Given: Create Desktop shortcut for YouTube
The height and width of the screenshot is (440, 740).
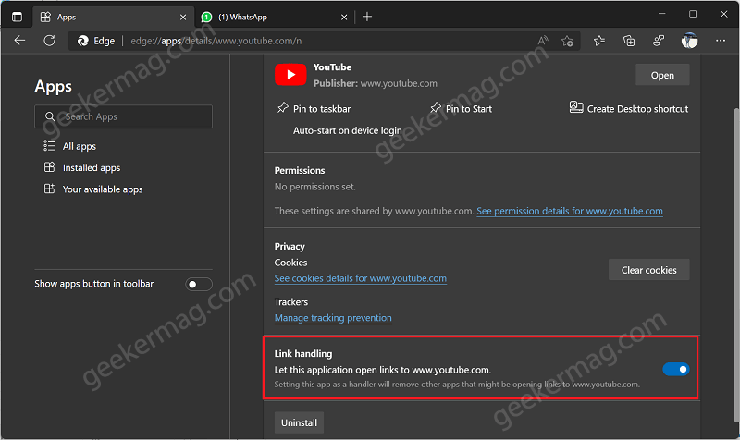Looking at the screenshot, I should coord(629,108).
